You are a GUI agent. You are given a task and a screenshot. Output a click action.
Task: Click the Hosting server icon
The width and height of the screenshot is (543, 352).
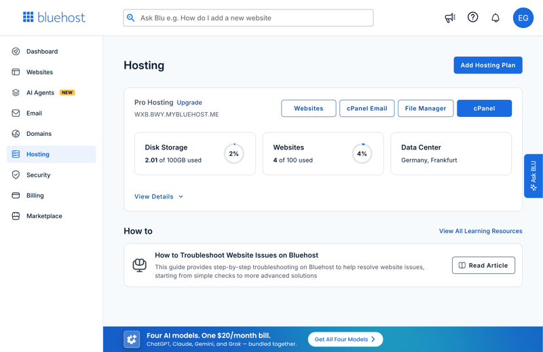(x=16, y=154)
